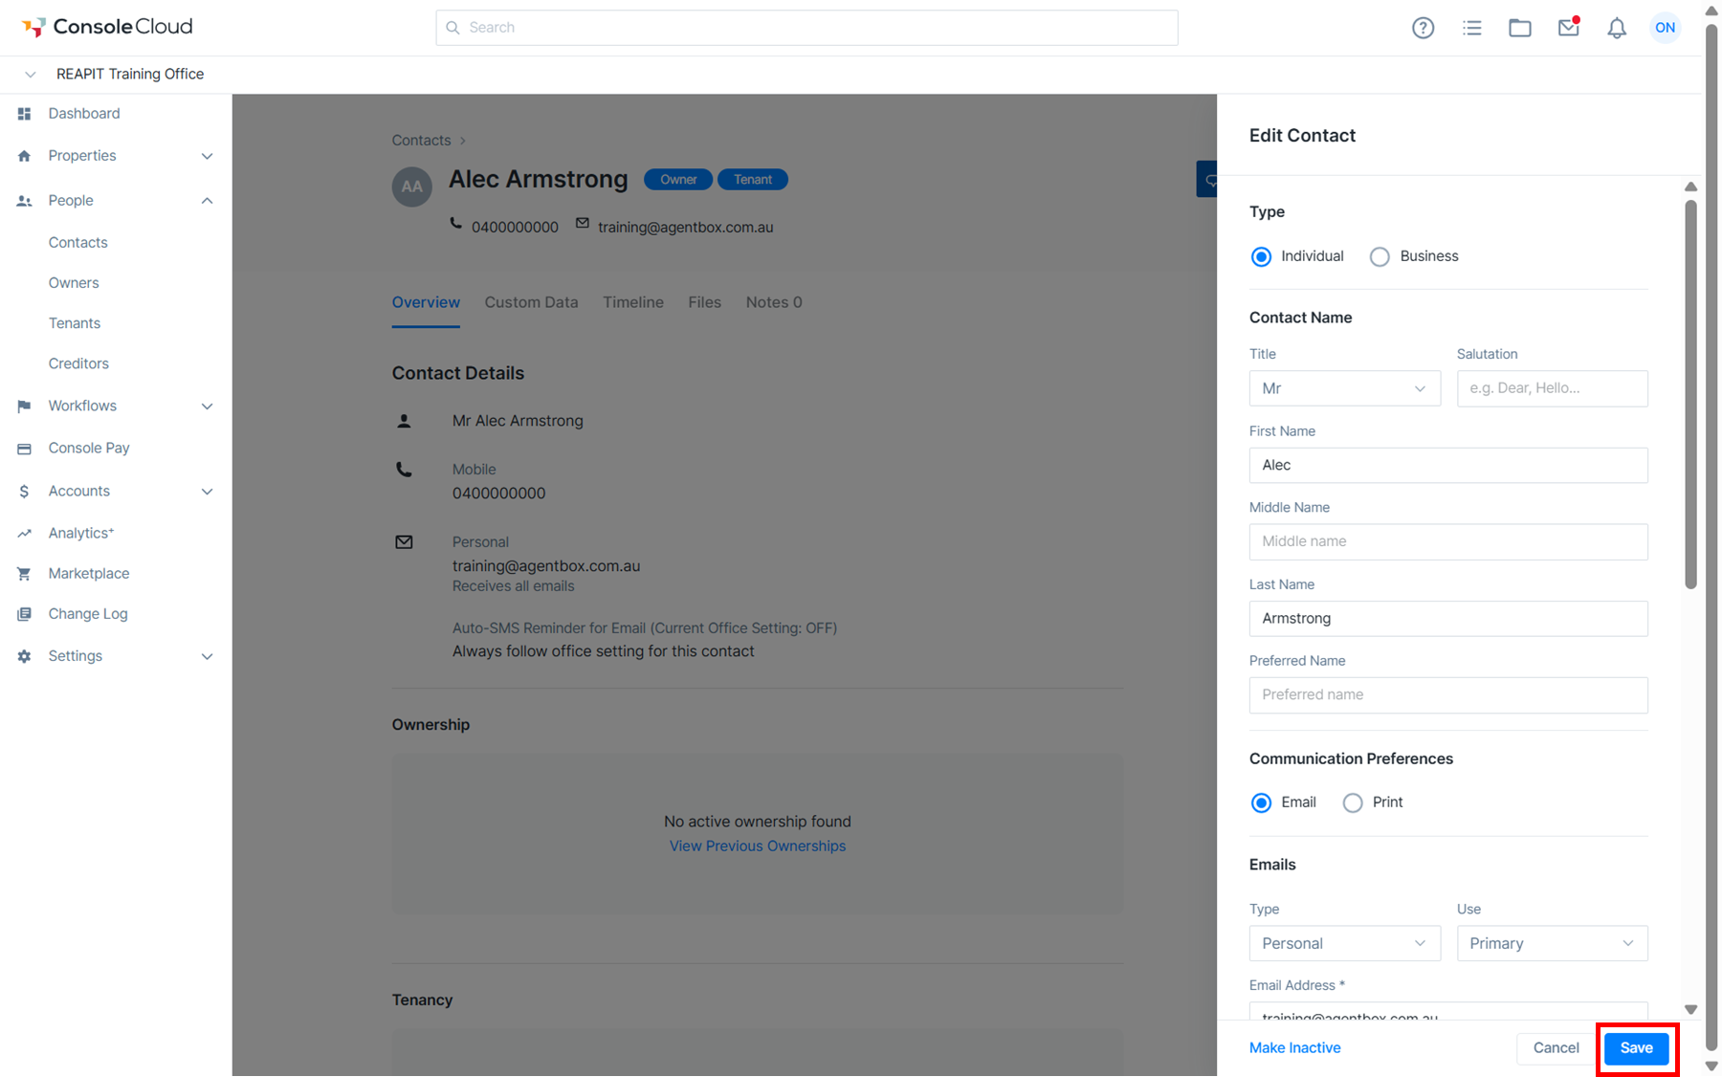Click the Workflows flag icon

pyautogui.click(x=25, y=407)
